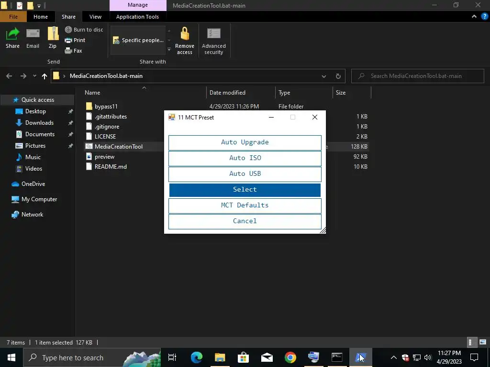Switch to the Share ribbon tab

pyautogui.click(x=68, y=17)
